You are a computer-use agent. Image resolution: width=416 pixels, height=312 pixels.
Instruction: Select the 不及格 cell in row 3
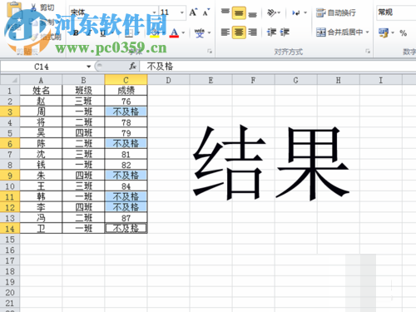126,111
